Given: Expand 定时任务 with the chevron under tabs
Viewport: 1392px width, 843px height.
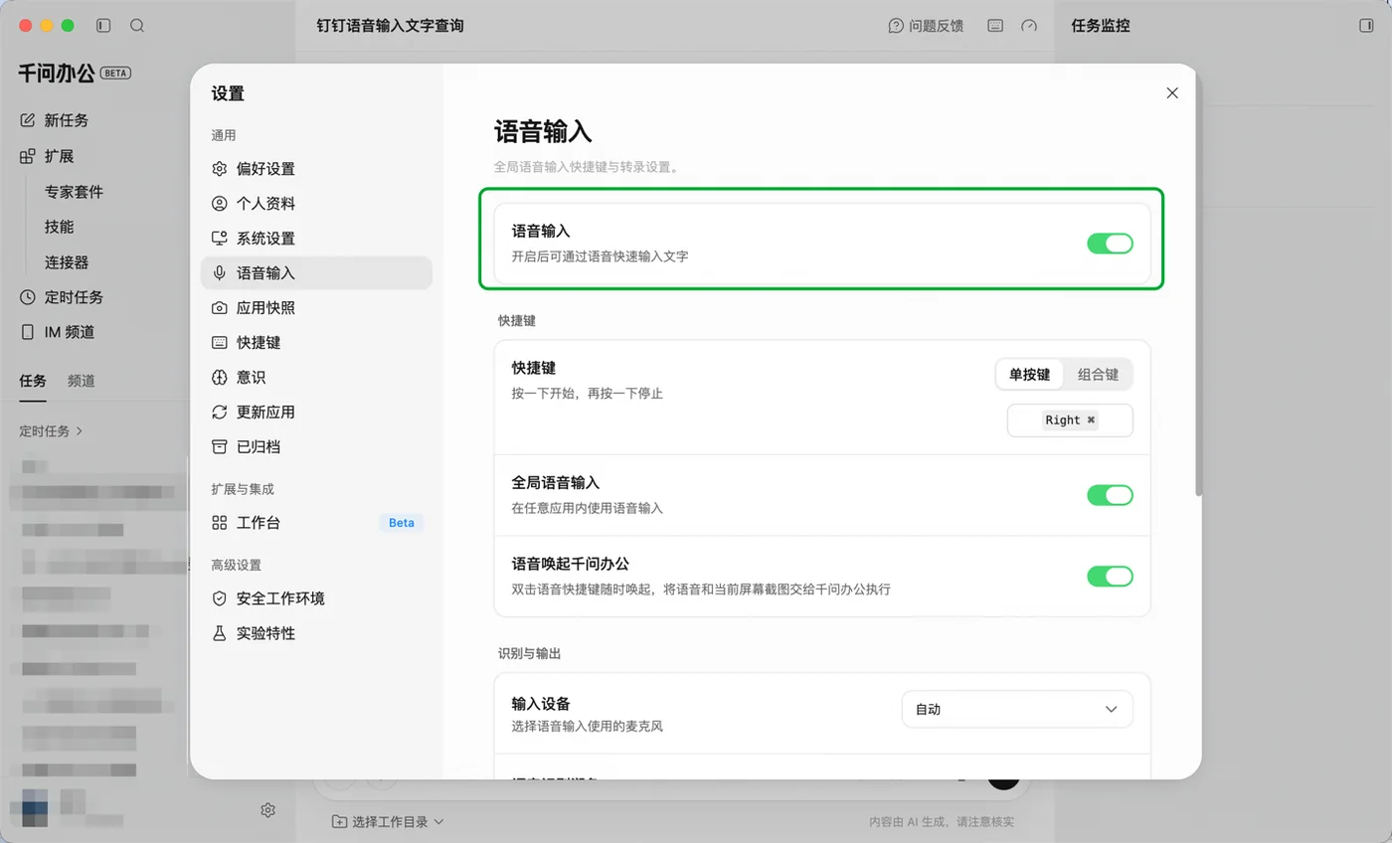Looking at the screenshot, I should point(52,431).
